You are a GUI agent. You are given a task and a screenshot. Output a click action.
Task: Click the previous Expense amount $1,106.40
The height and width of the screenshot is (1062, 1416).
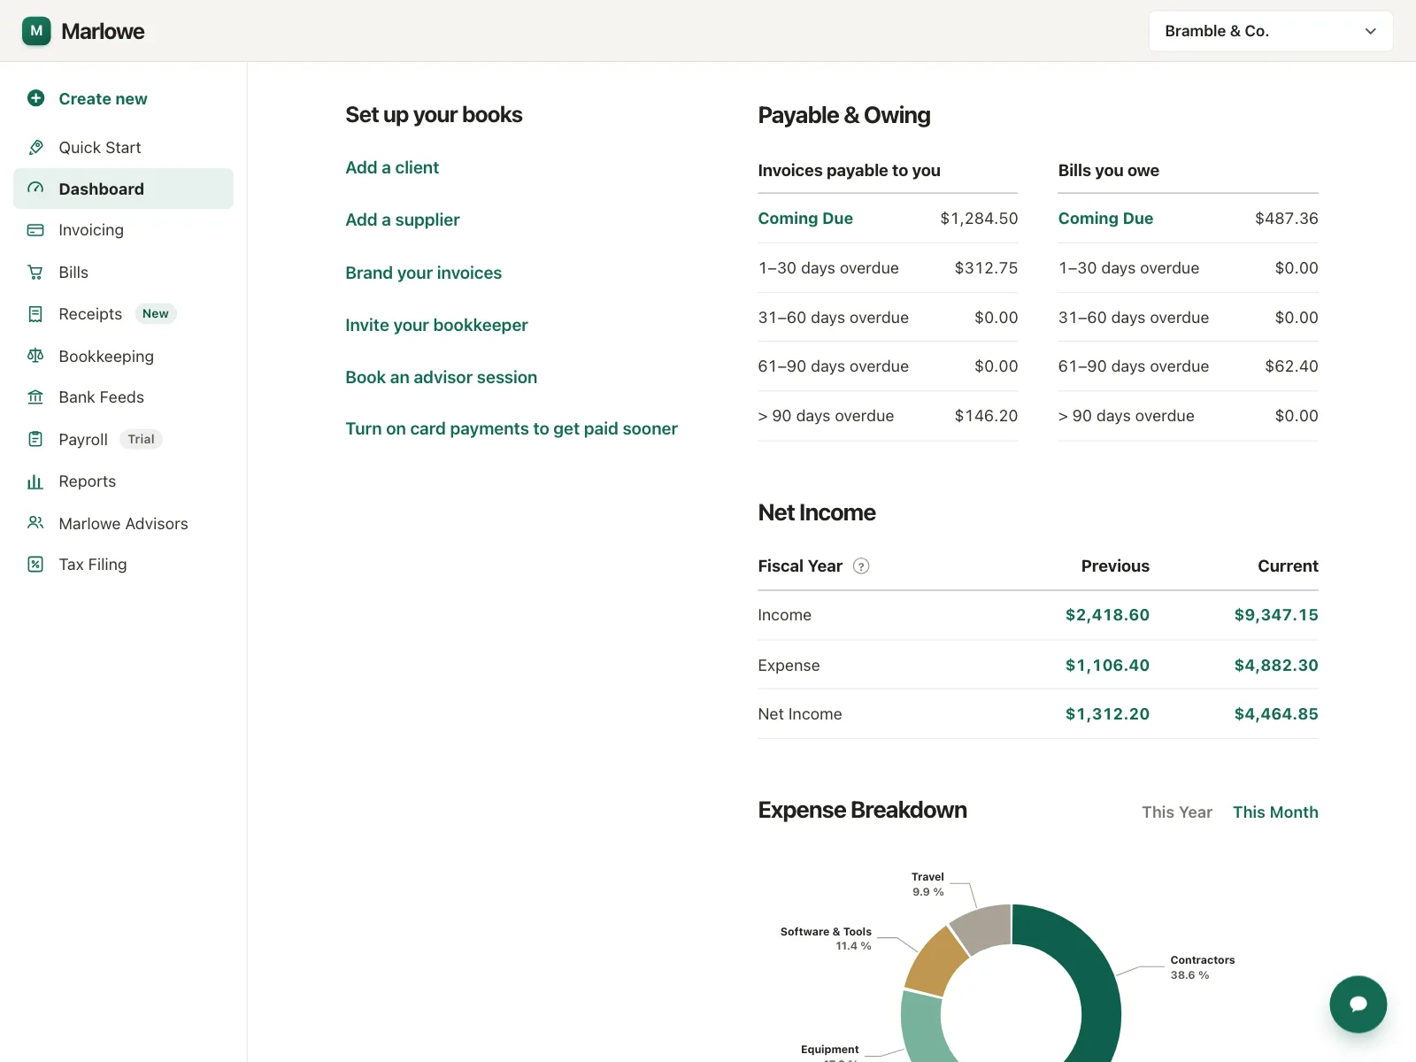(1107, 666)
